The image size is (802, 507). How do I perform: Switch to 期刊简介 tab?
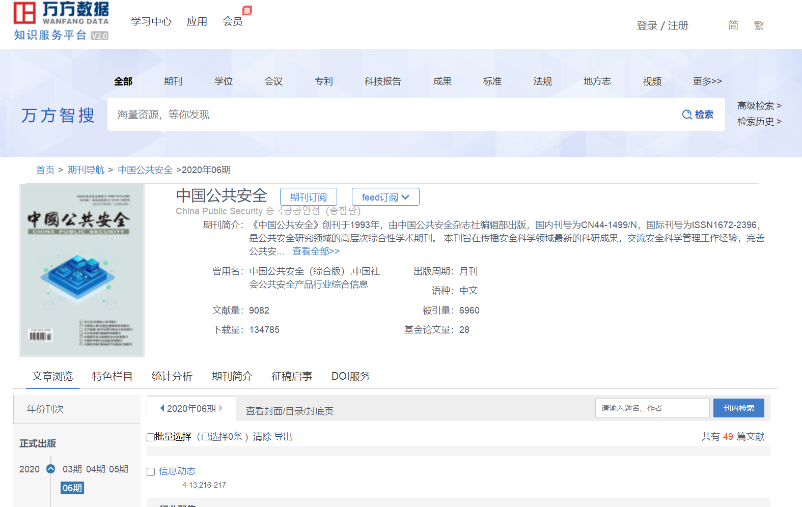[232, 376]
